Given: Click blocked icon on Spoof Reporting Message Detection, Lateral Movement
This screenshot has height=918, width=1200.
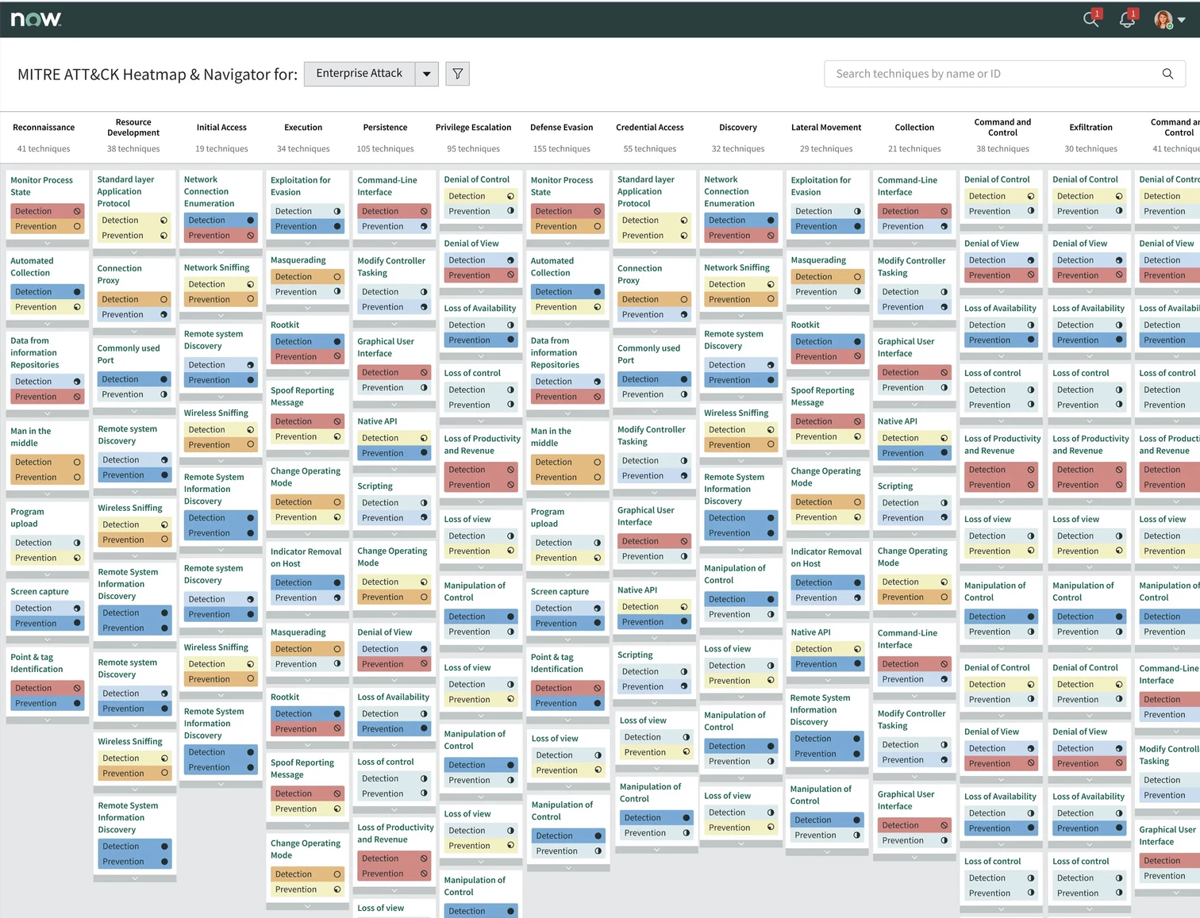Looking at the screenshot, I should [x=857, y=421].
